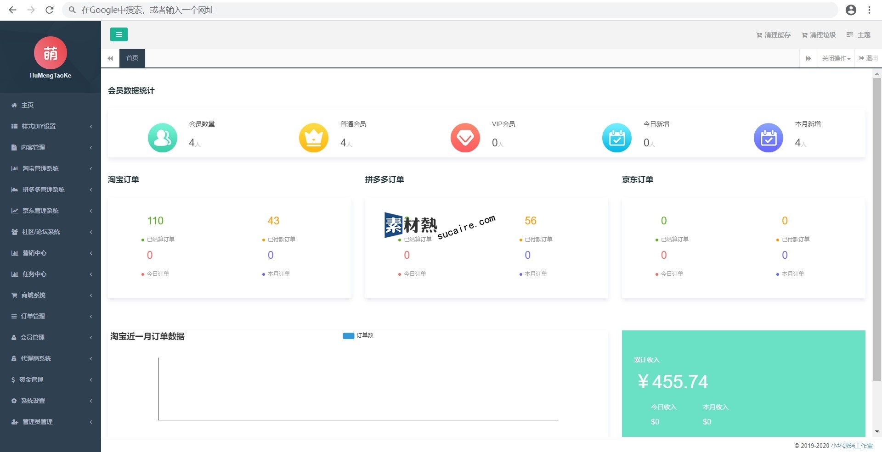Image resolution: width=882 pixels, height=452 pixels.
Task: Click the VIP会员 red heart icon
Action: [465, 138]
